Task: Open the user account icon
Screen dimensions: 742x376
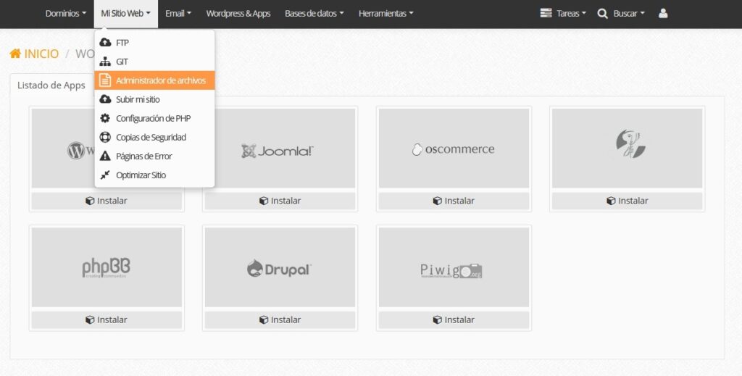Action: pos(663,13)
